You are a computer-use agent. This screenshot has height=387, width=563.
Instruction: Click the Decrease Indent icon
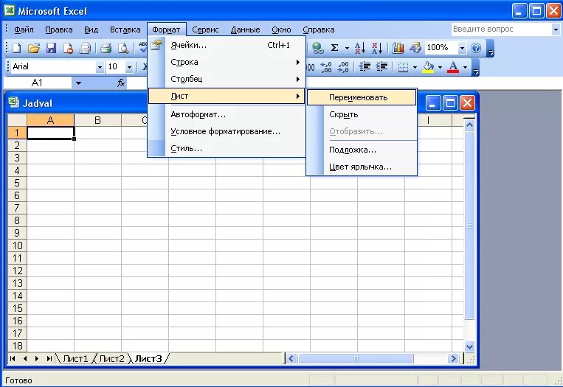pyautogui.click(x=365, y=67)
